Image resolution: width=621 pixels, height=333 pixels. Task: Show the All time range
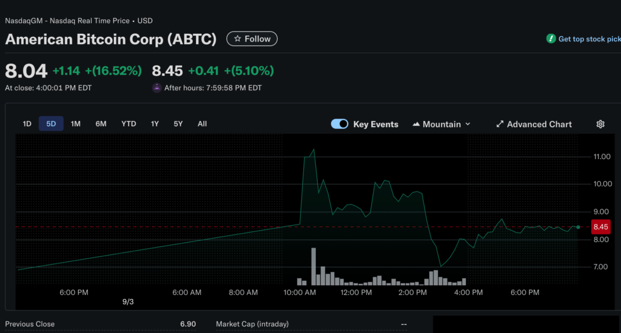click(x=202, y=124)
